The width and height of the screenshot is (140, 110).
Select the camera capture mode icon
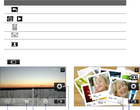pyautogui.click(x=26, y=102)
